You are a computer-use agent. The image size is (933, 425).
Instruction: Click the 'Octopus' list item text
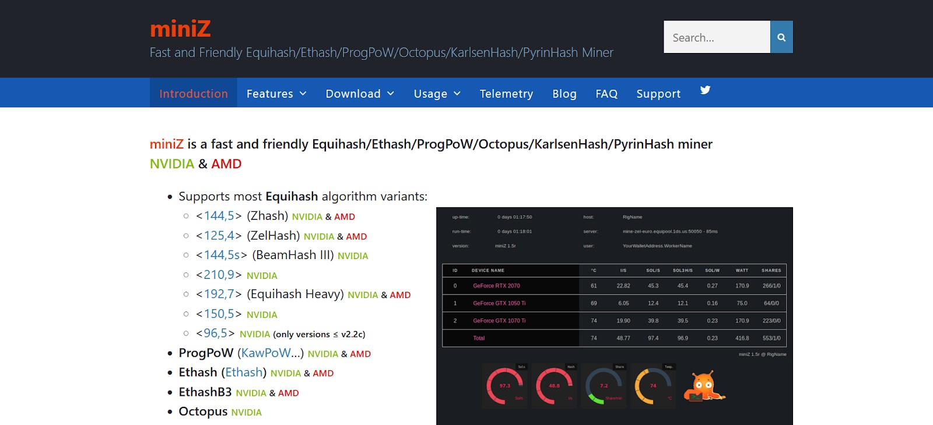tap(203, 412)
